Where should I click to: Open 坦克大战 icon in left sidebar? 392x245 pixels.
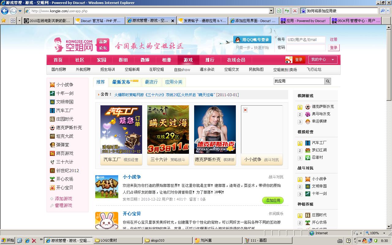pos(52,136)
